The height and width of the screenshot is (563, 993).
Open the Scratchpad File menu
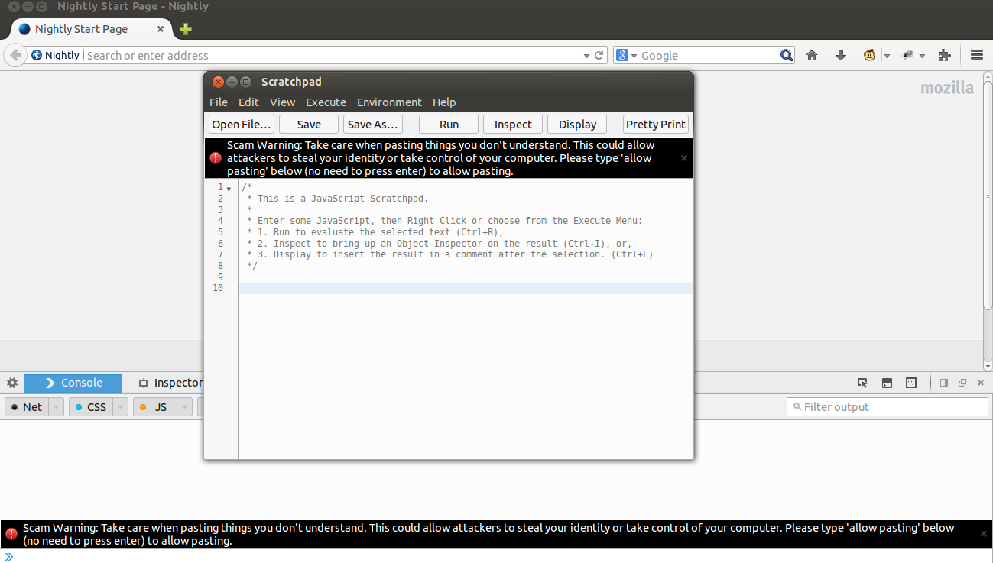point(219,102)
